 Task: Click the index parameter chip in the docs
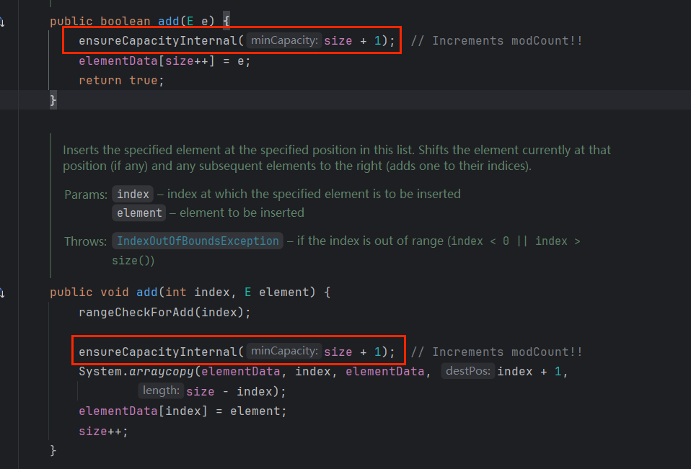[133, 194]
